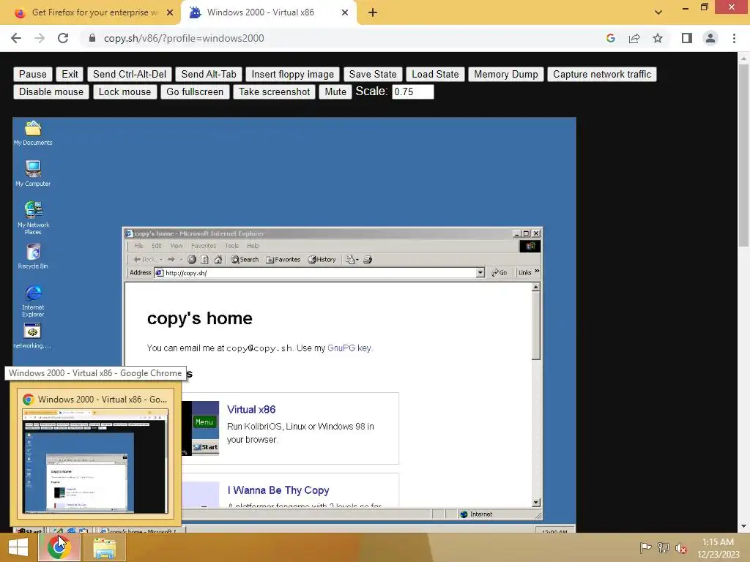Click Memory Dump button
750x562 pixels.
coord(506,74)
